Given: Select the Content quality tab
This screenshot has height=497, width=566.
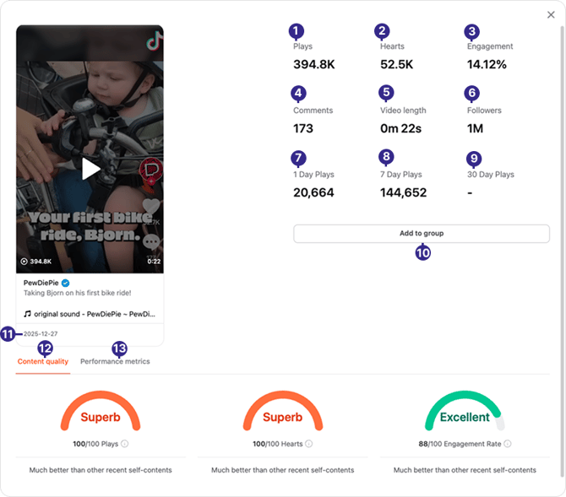Looking at the screenshot, I should coord(43,361).
